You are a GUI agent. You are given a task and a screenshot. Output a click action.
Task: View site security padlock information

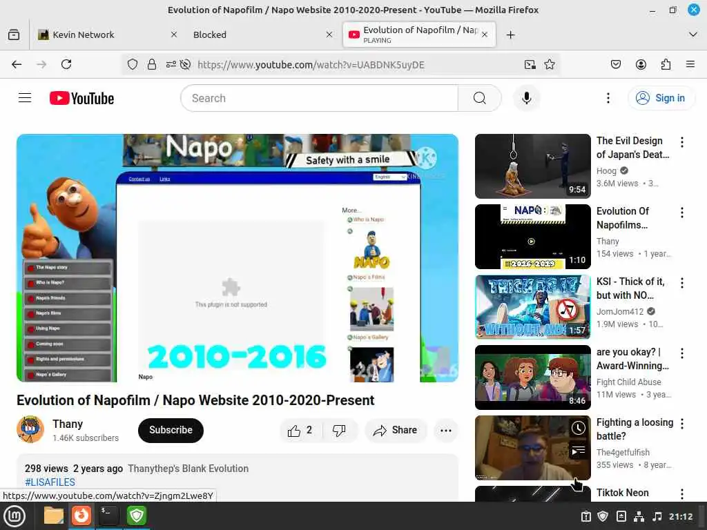[x=152, y=64]
